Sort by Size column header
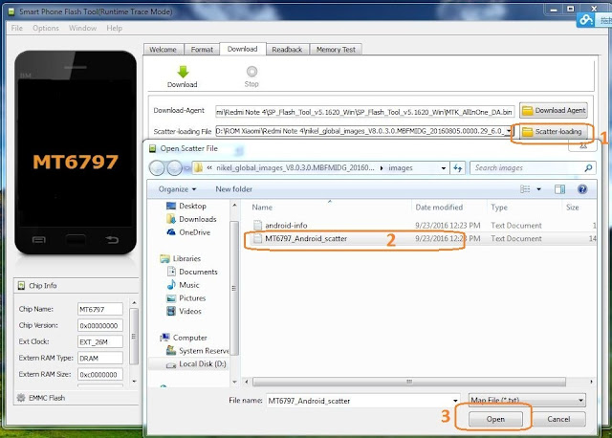Viewport: 612px width, 438px height. pyautogui.click(x=572, y=208)
